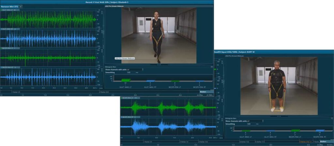The height and width of the screenshot is (146, 334).
Task: Click the webcam video of man with band
Action: (x=279, y=86)
